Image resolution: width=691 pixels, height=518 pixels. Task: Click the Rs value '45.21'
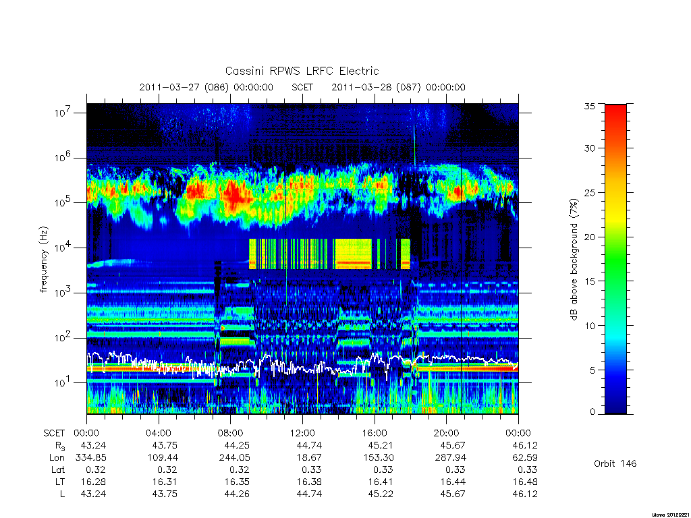click(381, 445)
